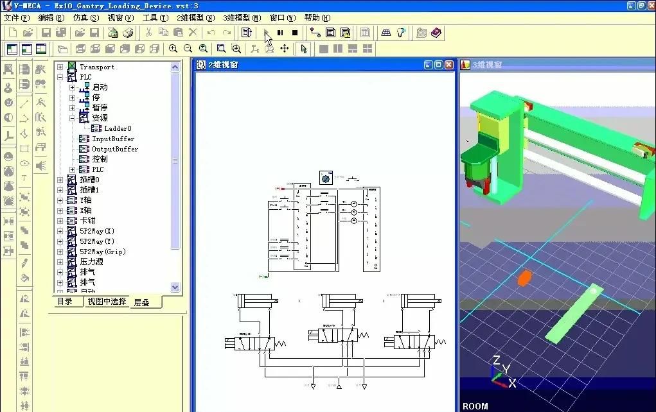The height and width of the screenshot is (412, 656).
Task: Stop the simulation with the square button
Action: 295,33
